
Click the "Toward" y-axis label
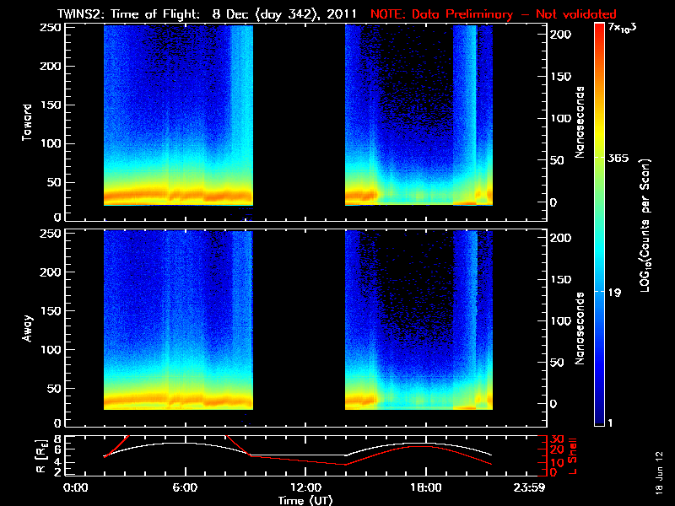(27, 122)
